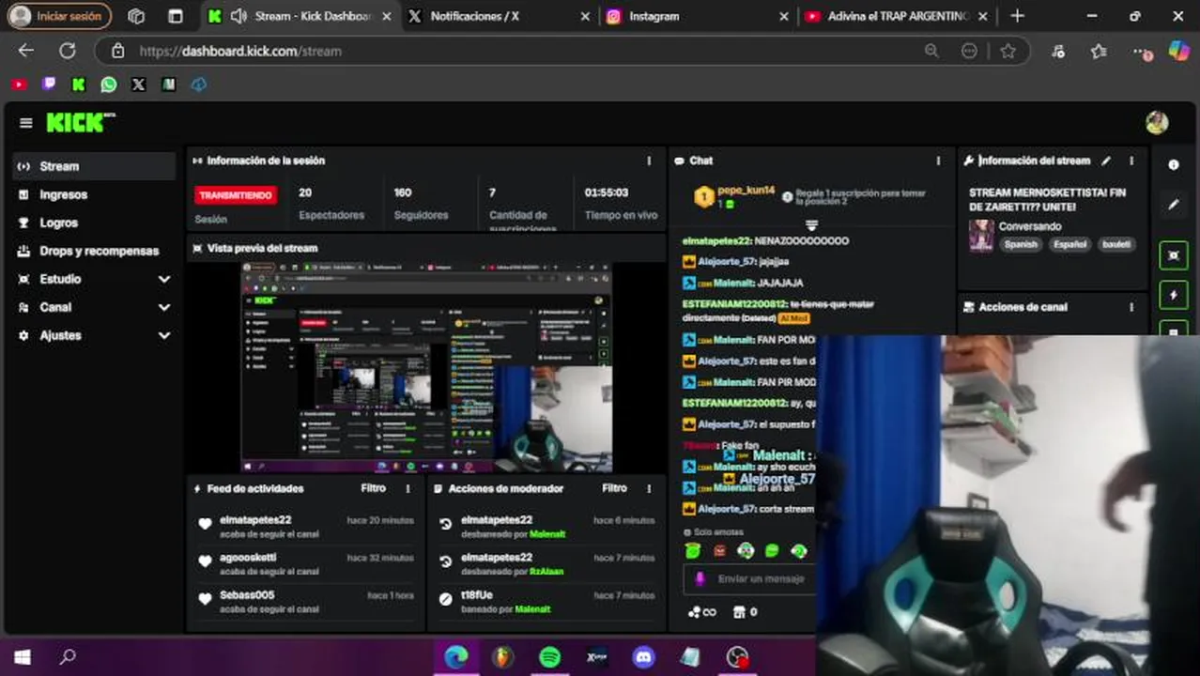Click pepe_kun14 top gifter name
This screenshot has width=1200, height=676.
coord(746,191)
